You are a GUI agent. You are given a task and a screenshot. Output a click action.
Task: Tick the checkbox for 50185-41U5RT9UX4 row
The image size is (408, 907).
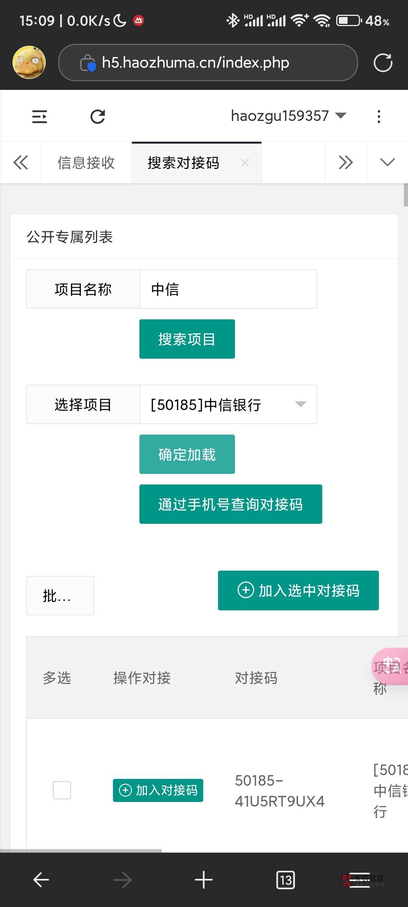pyautogui.click(x=62, y=790)
